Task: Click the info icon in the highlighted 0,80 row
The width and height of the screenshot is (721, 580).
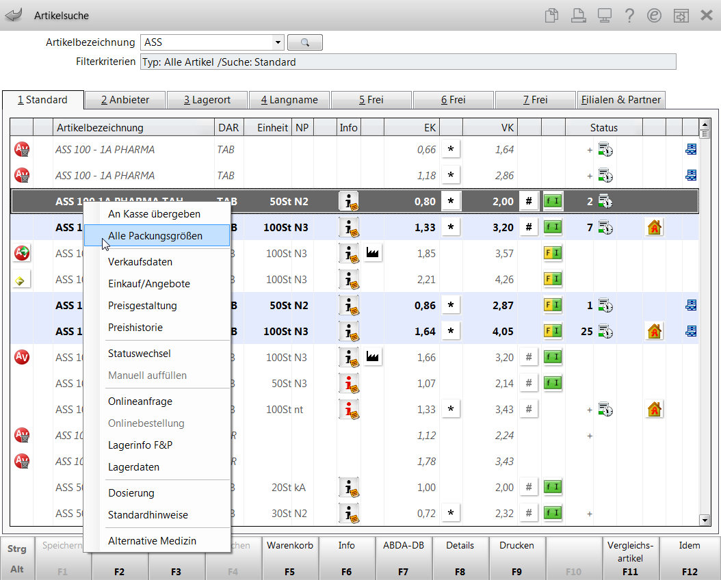Action: coord(350,201)
